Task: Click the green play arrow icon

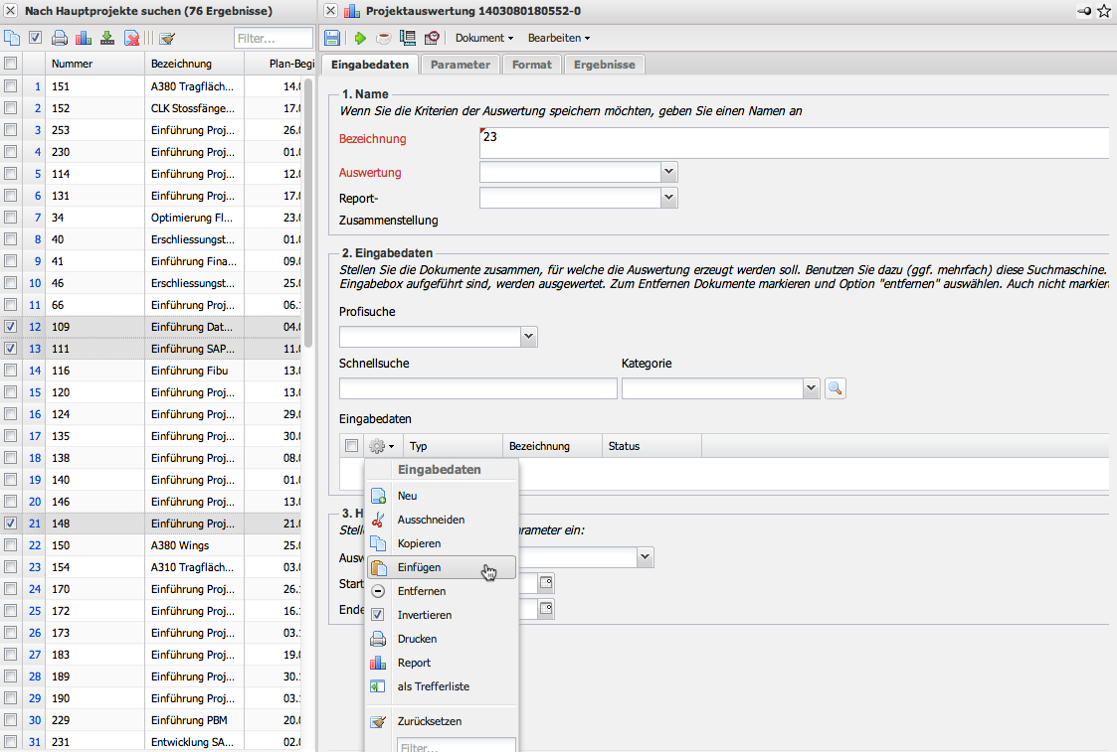Action: pos(359,38)
